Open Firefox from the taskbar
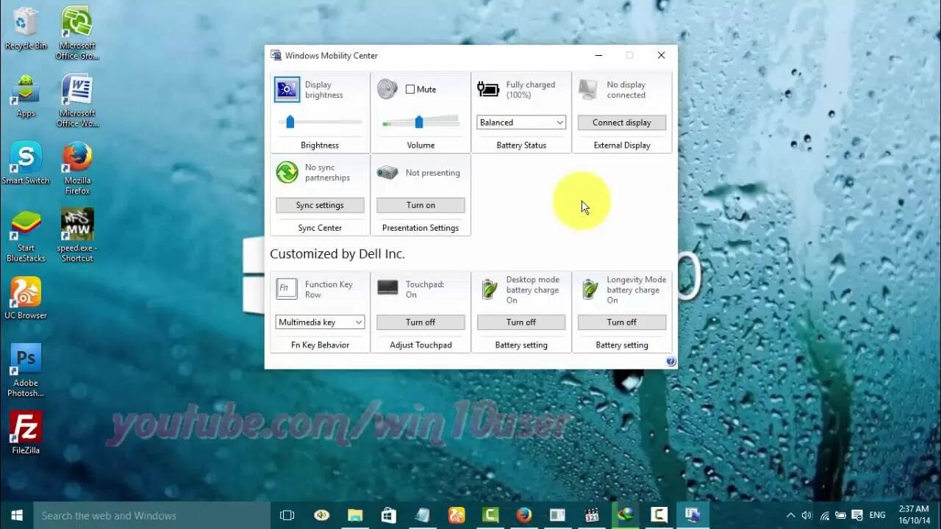Screen dimensions: 941x529 524,515
